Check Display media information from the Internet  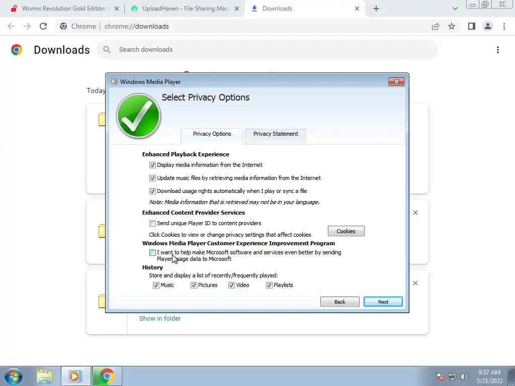(x=152, y=165)
